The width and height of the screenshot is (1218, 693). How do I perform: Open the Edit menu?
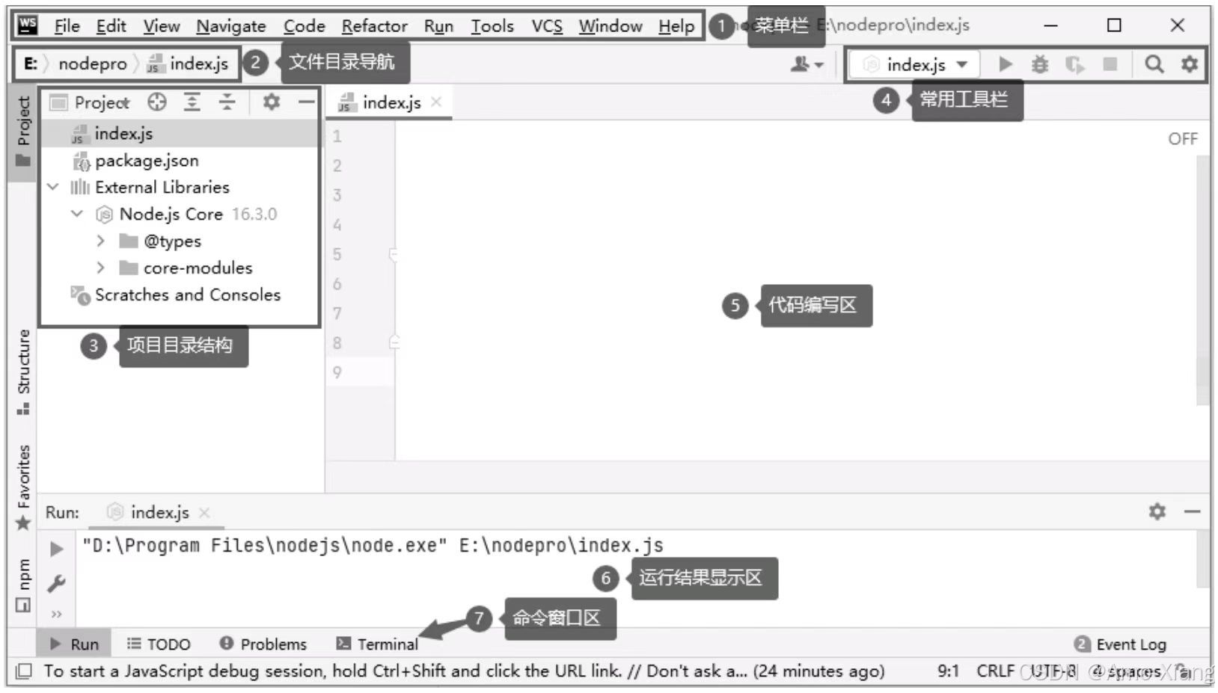pyautogui.click(x=111, y=26)
